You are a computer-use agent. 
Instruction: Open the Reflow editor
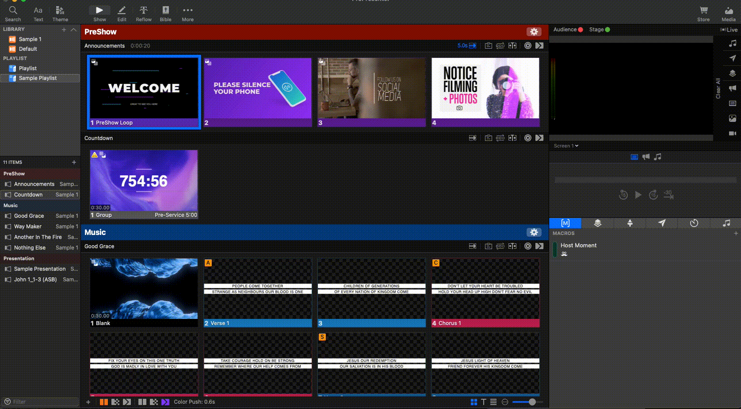pos(144,13)
